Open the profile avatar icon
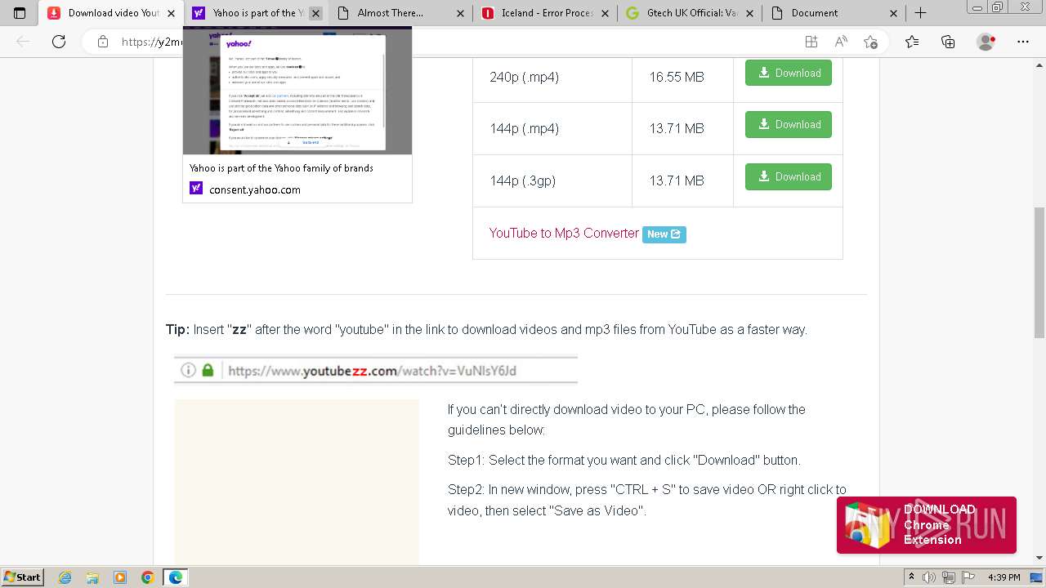Image resolution: width=1046 pixels, height=588 pixels. click(986, 42)
